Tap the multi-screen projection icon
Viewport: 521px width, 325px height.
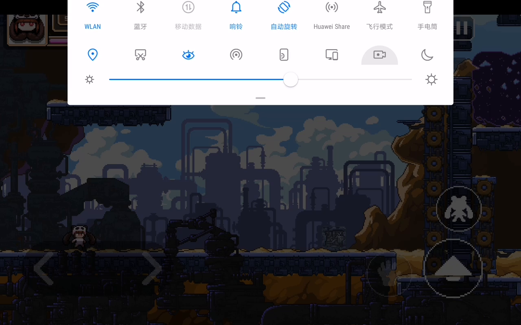click(x=332, y=55)
